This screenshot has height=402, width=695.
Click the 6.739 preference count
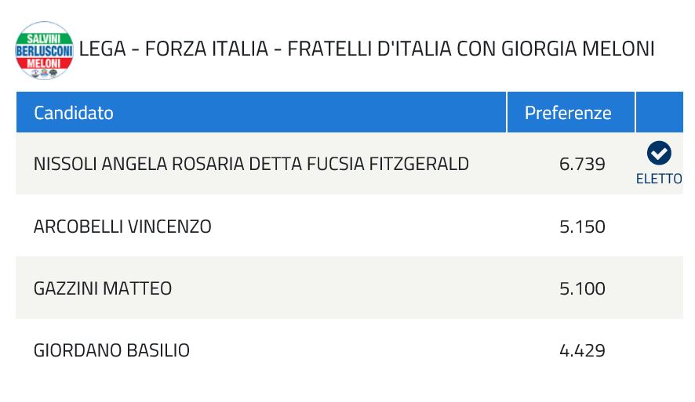(582, 164)
